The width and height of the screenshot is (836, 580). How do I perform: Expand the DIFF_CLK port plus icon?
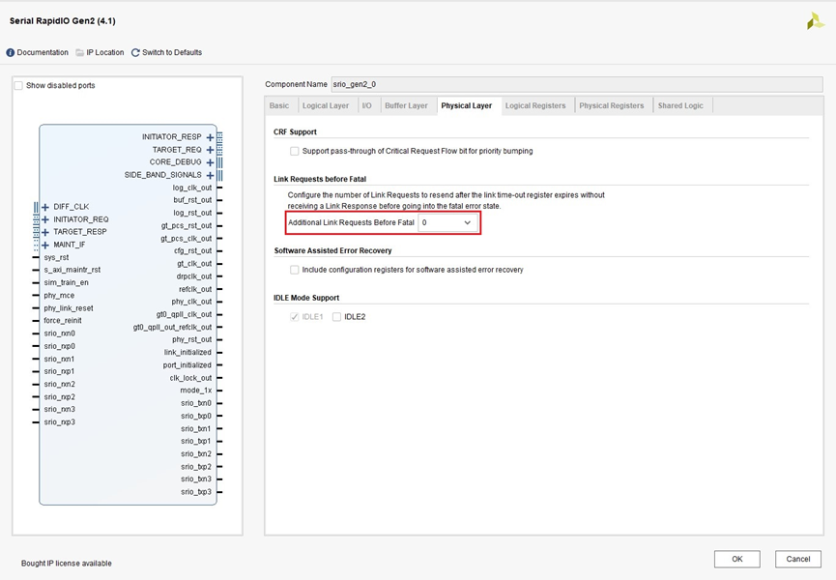(45, 207)
